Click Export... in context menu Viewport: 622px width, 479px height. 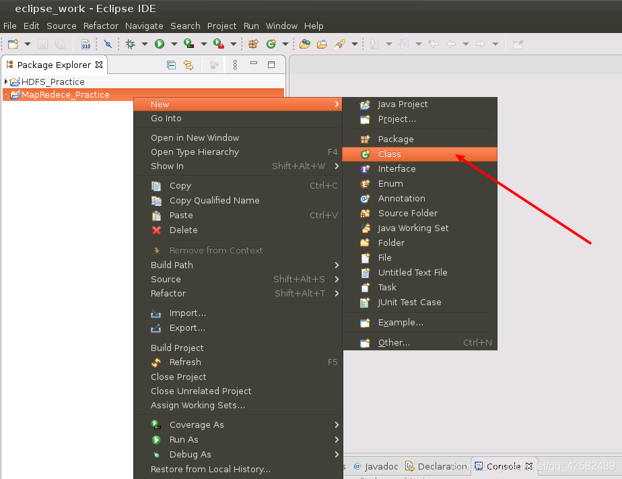pos(238,328)
